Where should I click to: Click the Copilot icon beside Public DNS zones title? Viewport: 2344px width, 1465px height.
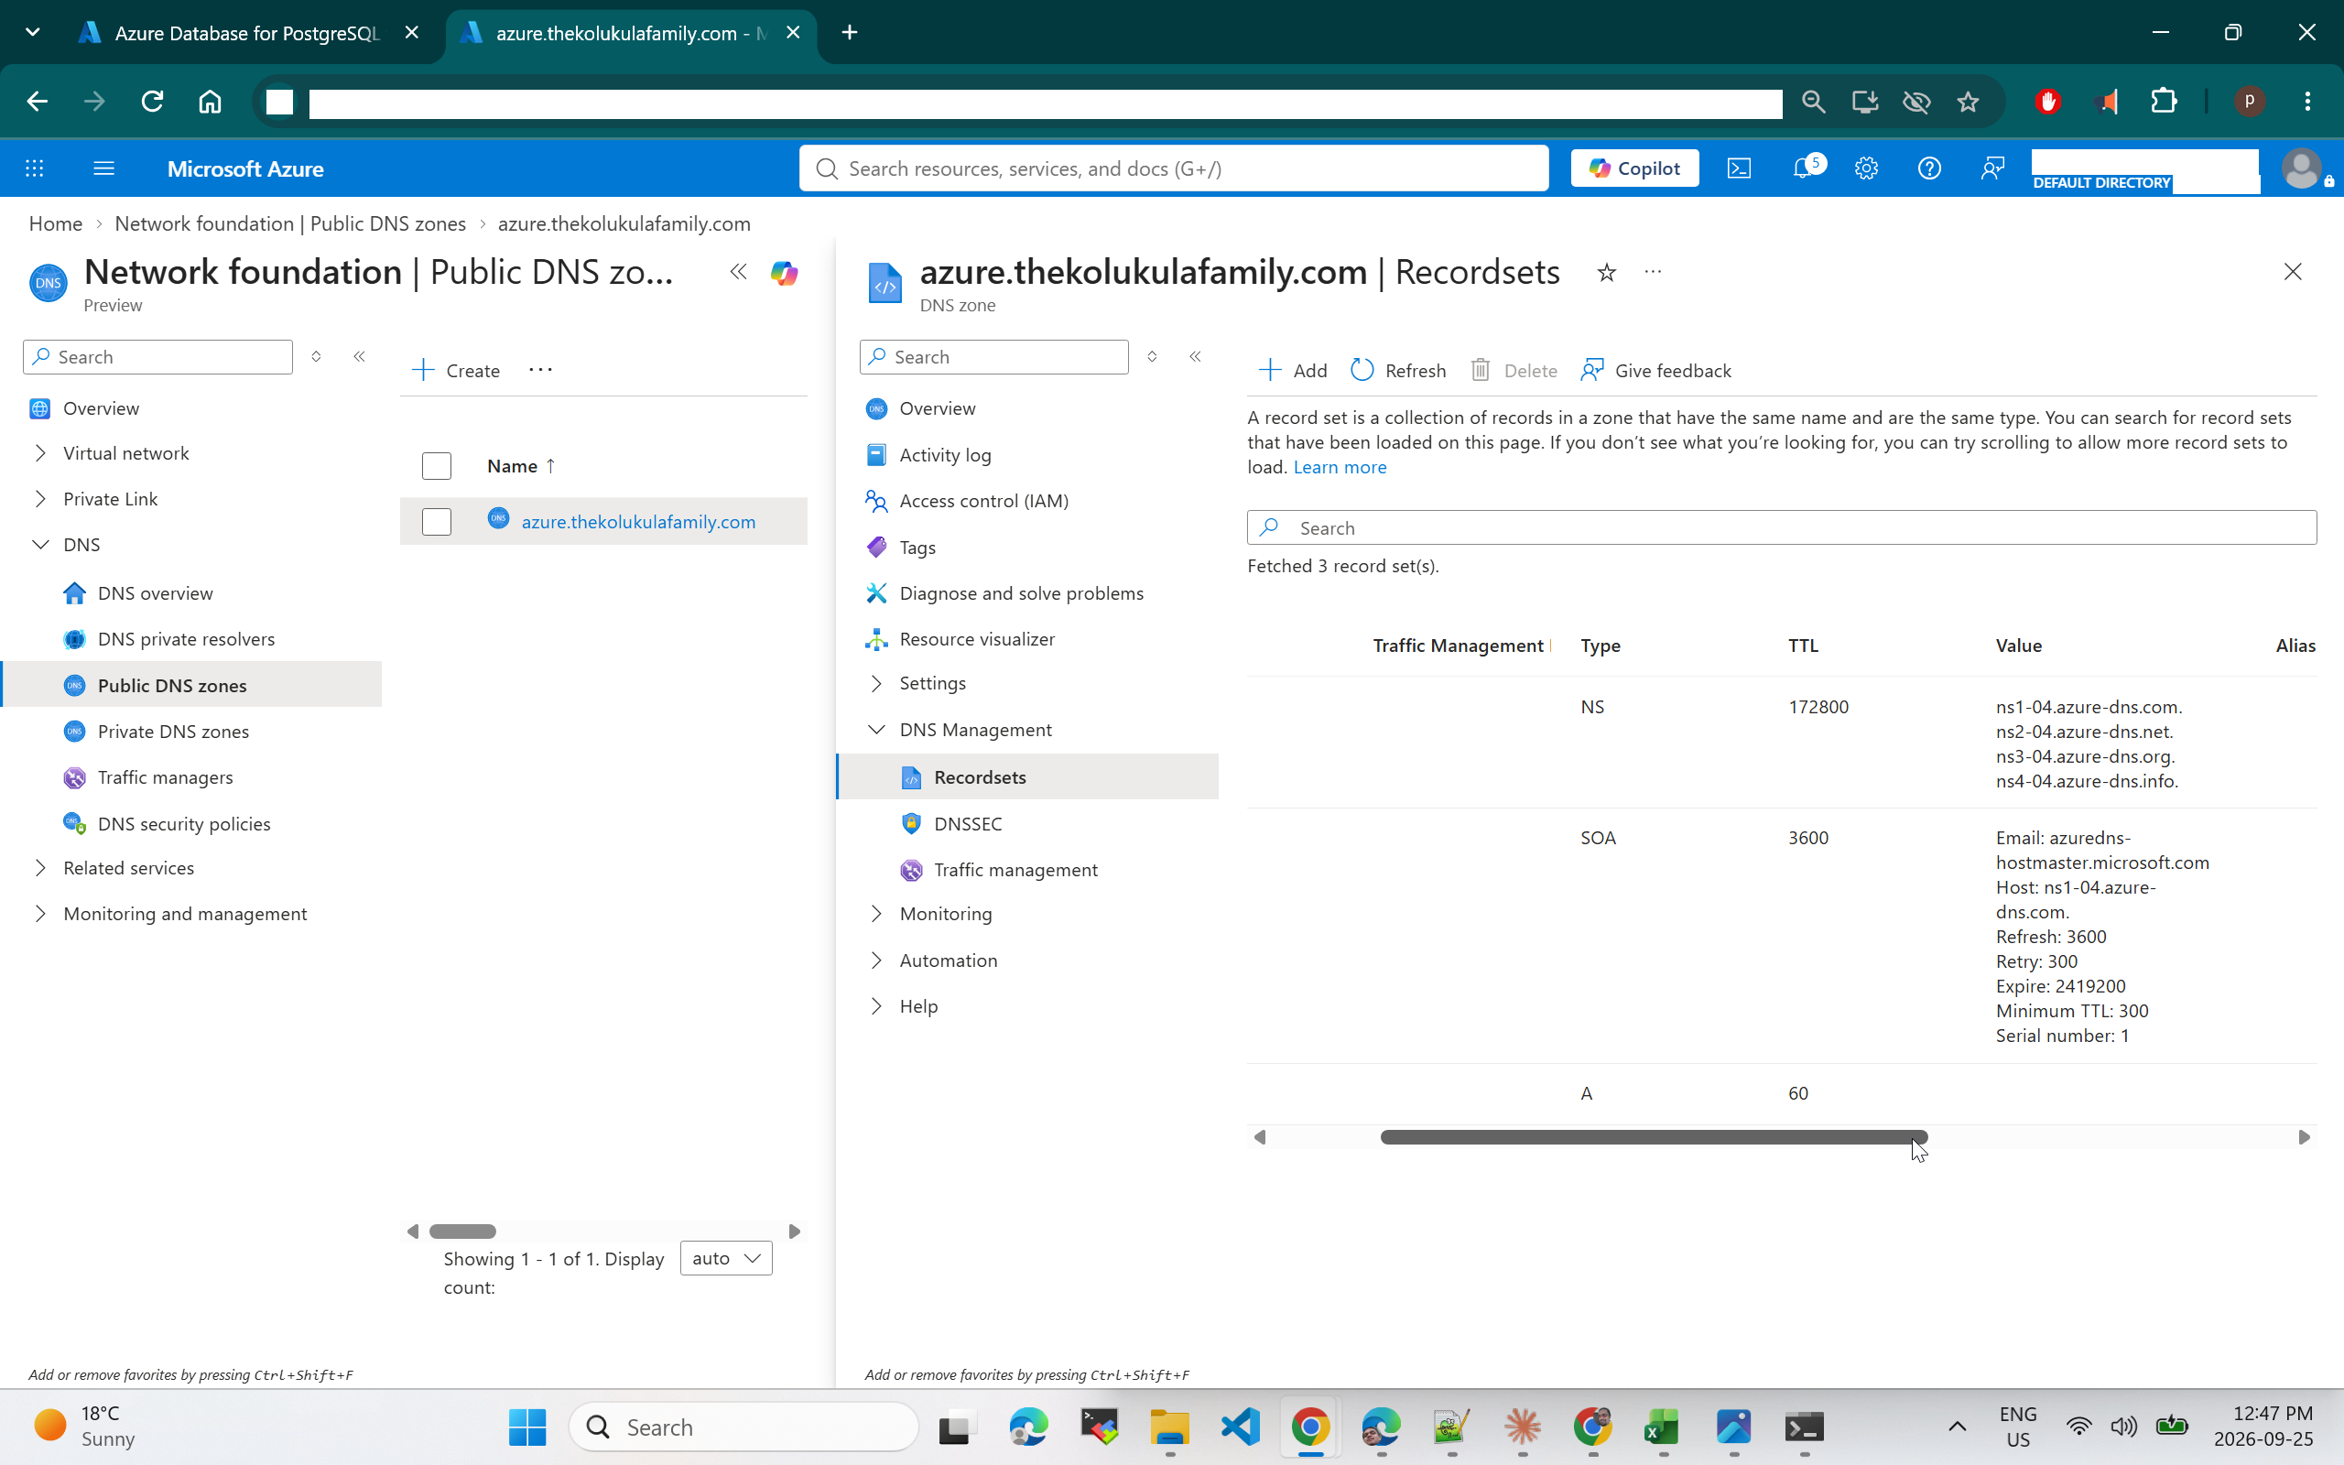click(x=784, y=273)
